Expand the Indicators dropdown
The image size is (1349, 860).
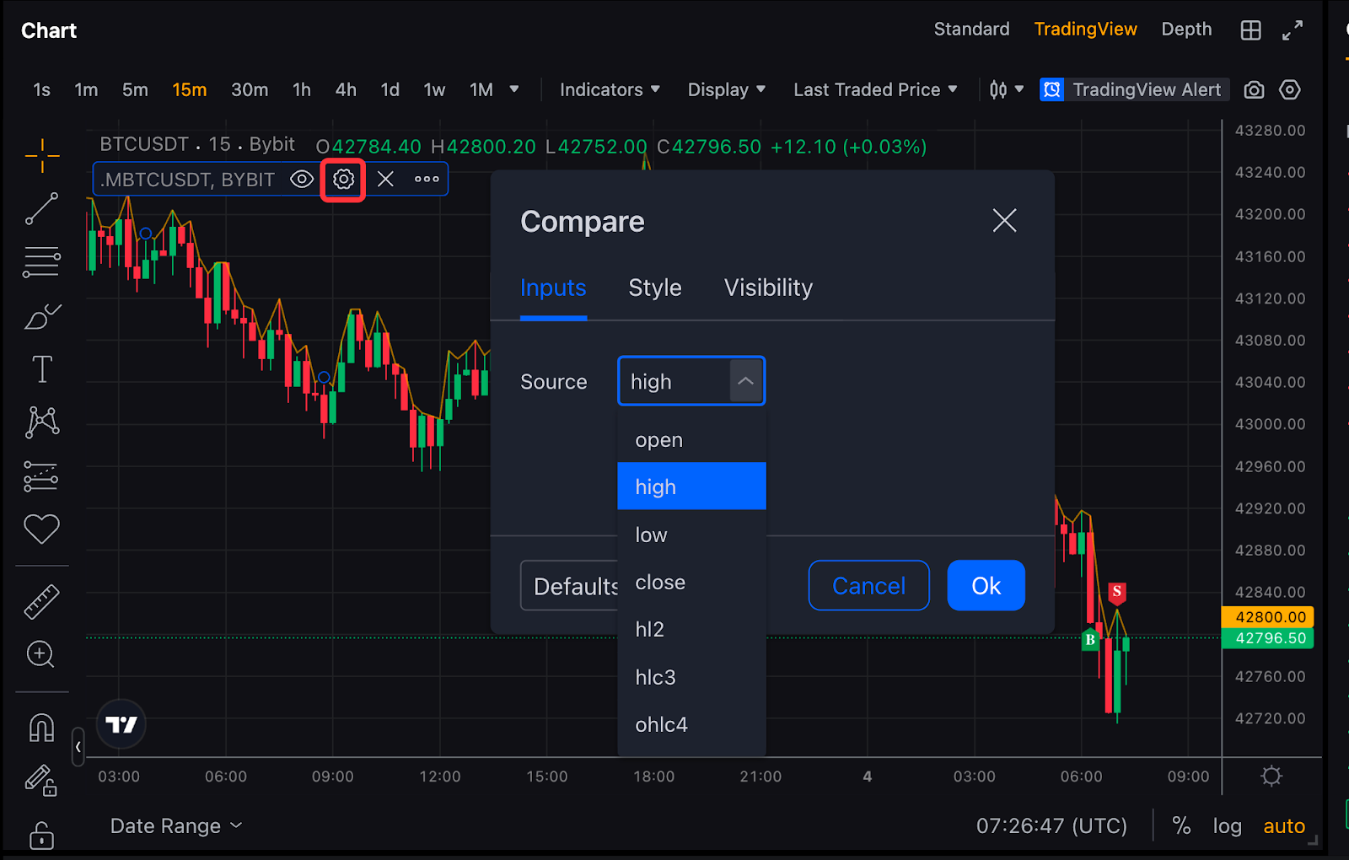(x=609, y=90)
